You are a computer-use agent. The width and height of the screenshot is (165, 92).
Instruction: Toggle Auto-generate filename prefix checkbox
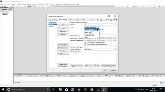(85, 43)
